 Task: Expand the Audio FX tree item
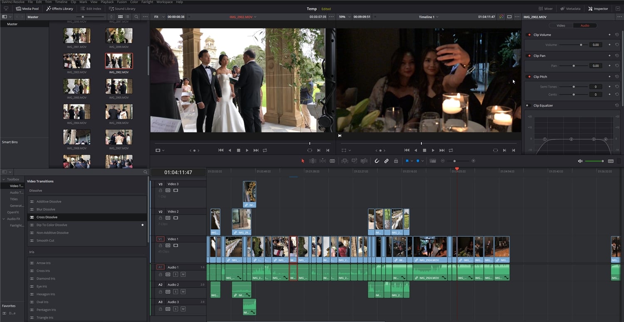tap(3, 219)
